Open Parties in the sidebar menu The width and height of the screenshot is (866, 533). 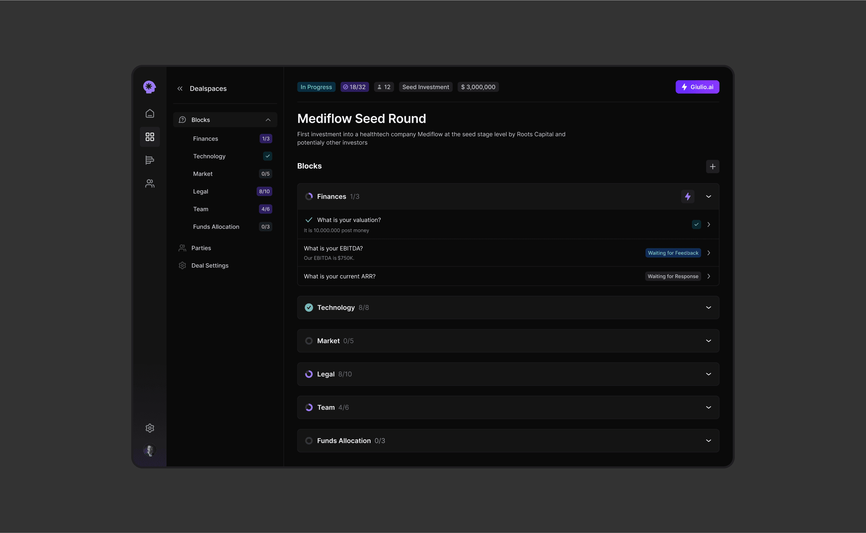[201, 248]
